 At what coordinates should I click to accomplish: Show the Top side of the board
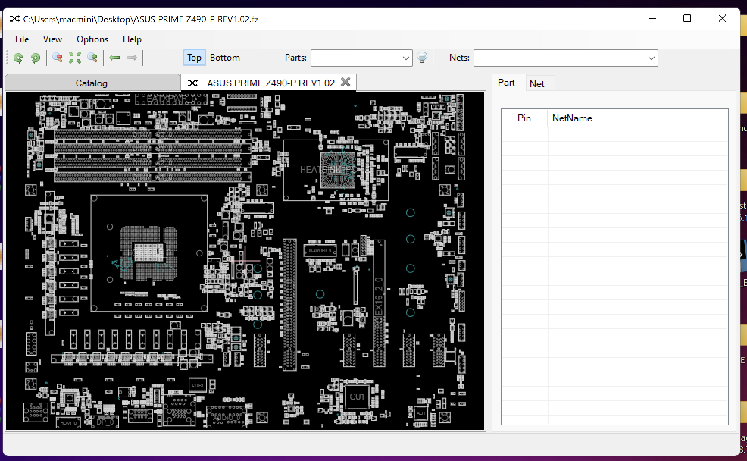coord(194,58)
